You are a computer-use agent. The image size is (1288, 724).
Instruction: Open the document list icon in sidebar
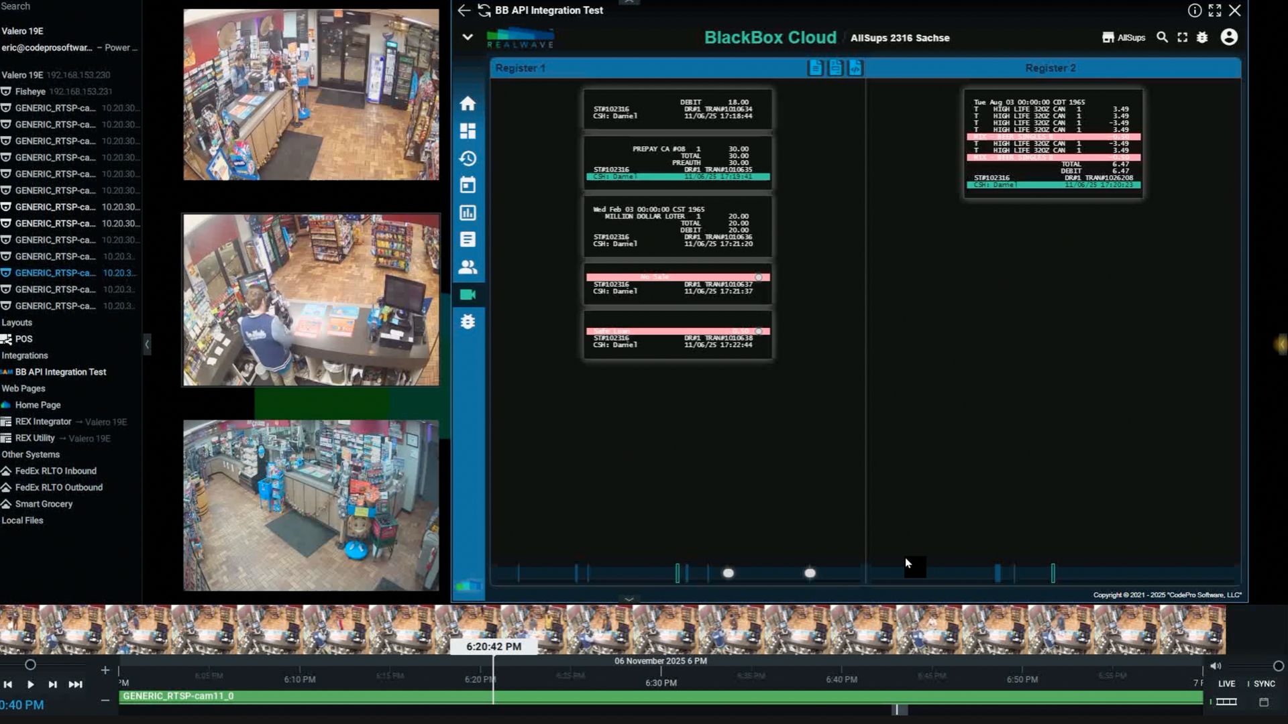coord(468,239)
